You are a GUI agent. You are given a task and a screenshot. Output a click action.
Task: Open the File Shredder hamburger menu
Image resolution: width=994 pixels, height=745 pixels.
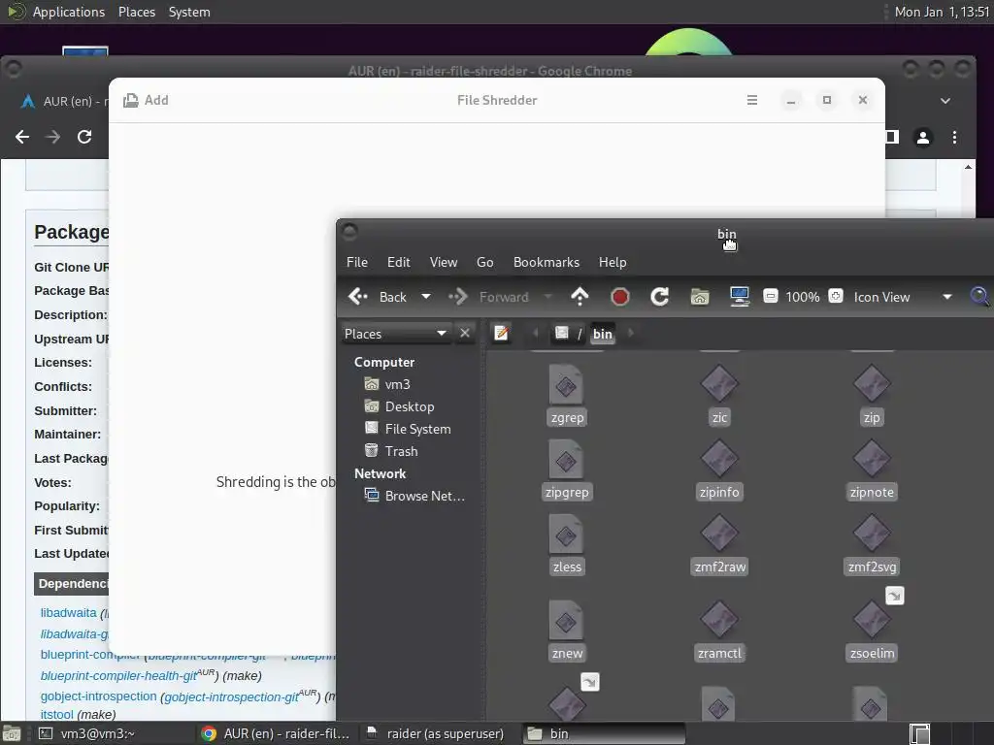pos(752,100)
